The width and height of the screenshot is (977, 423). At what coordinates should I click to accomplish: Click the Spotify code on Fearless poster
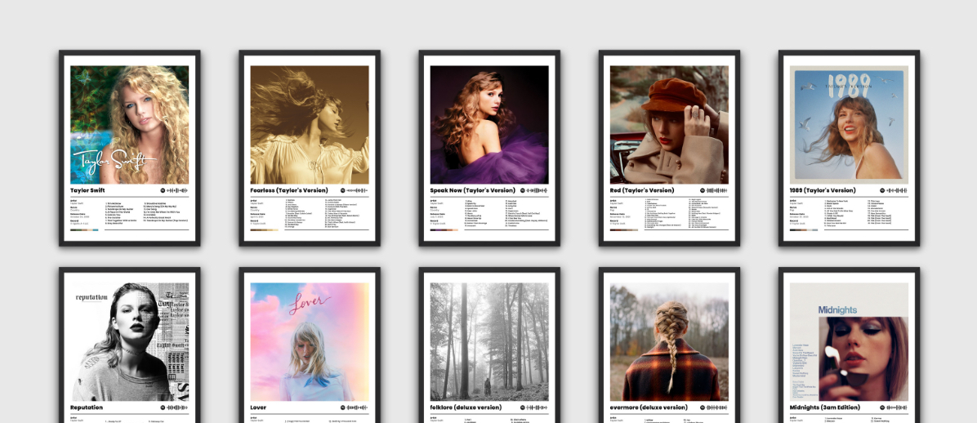352,190
